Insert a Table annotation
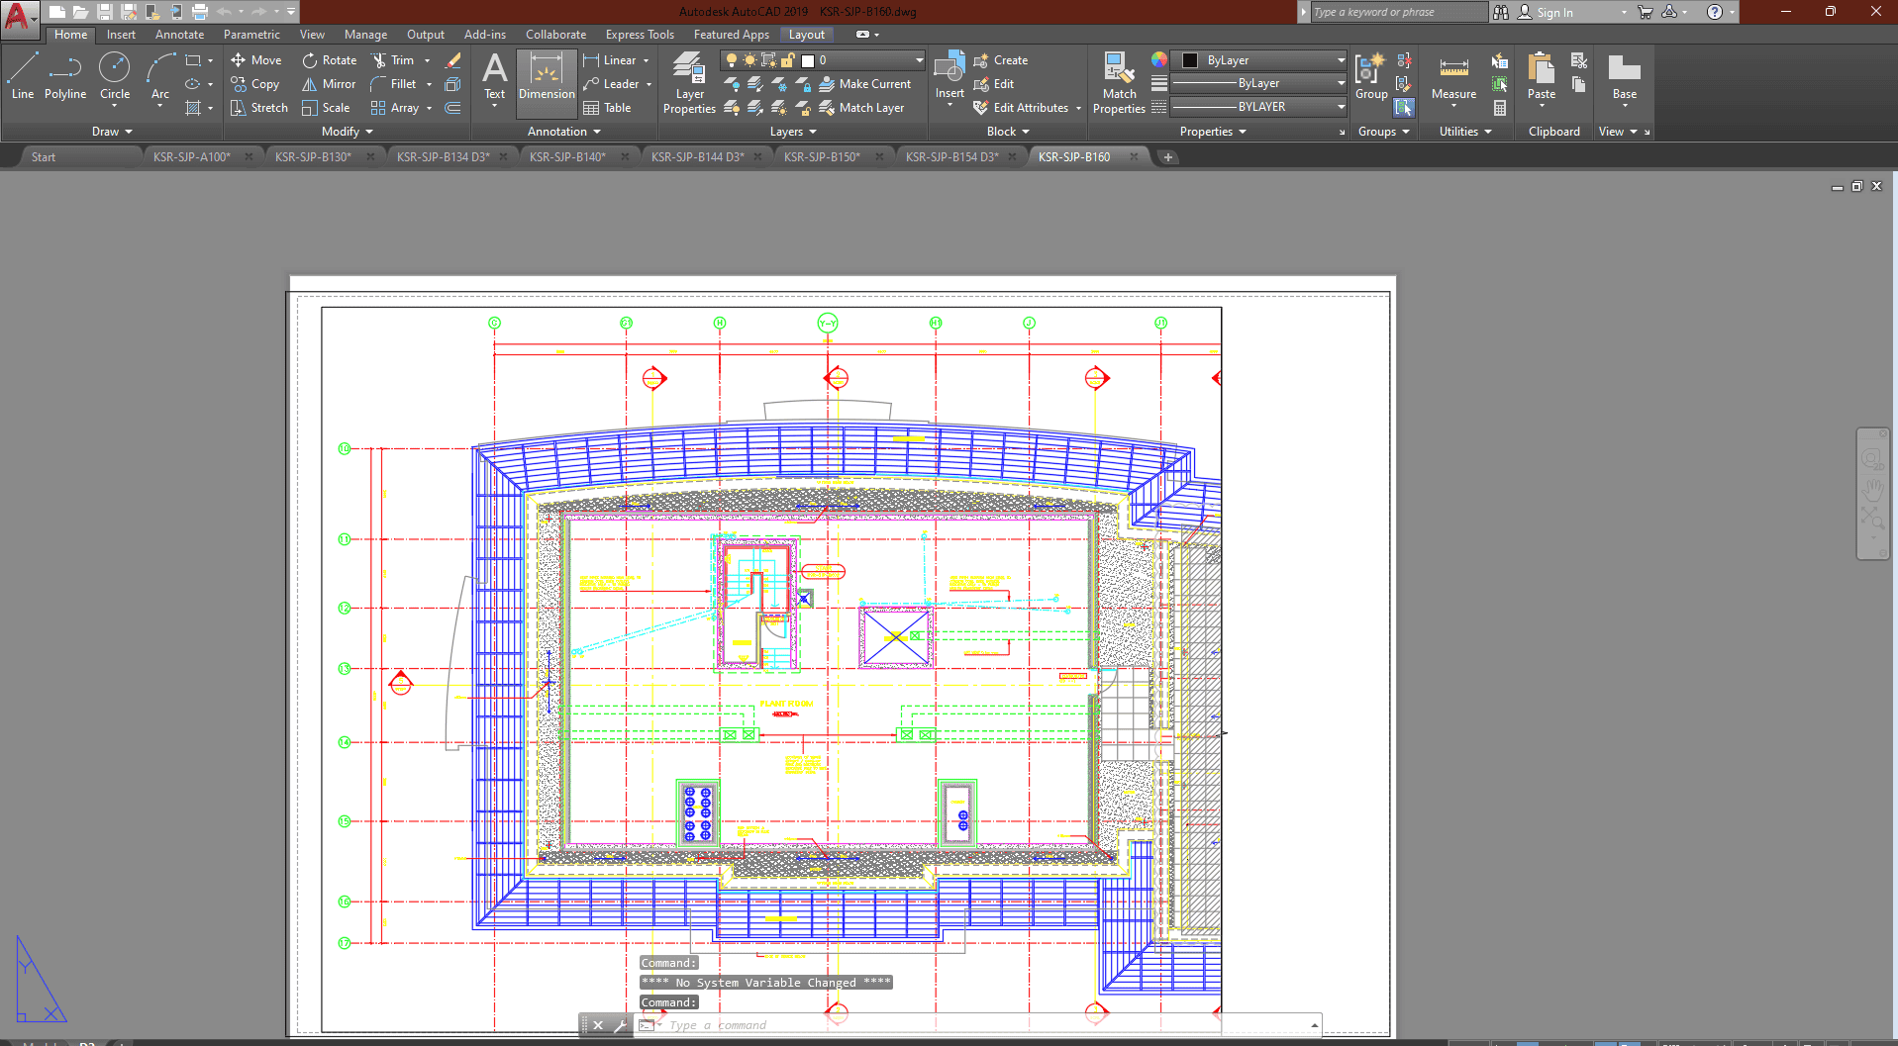Image resolution: width=1898 pixels, height=1046 pixels. pyautogui.click(x=607, y=108)
